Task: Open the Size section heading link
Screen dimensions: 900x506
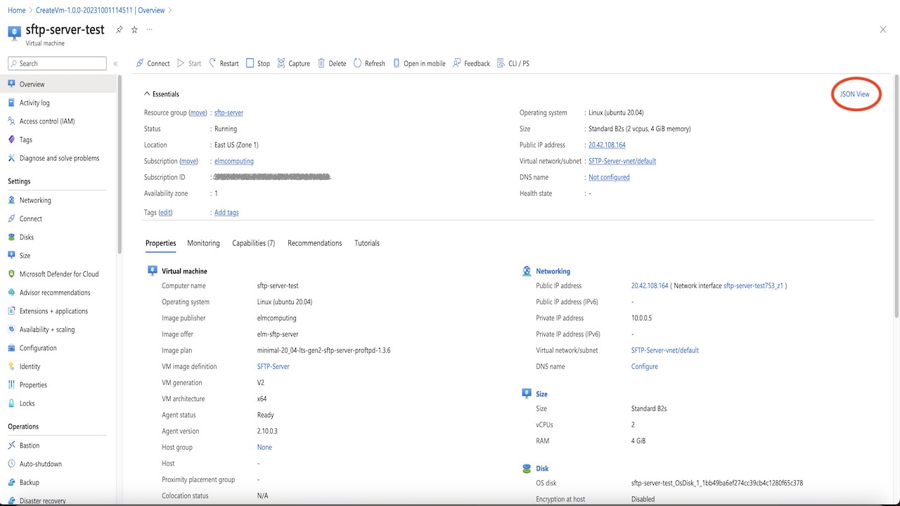Action: (x=541, y=394)
